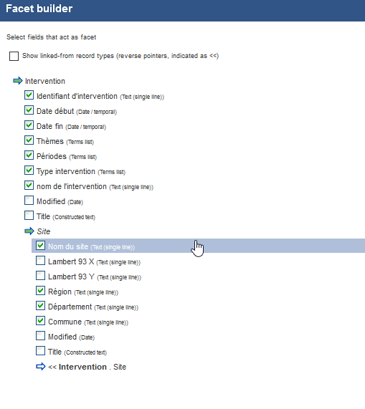The width and height of the screenshot is (365, 409).
Task: Collapse the Site green arrow icon
Action: click(29, 231)
